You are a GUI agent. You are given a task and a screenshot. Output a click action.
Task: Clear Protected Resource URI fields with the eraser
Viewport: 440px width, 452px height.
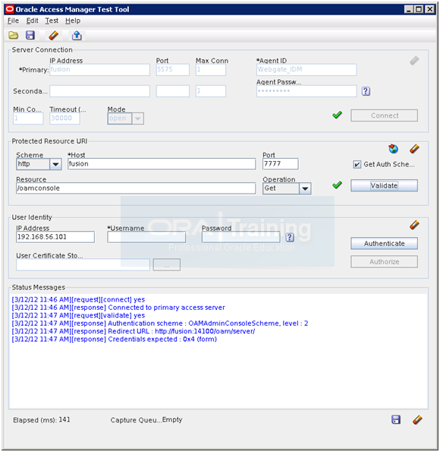[x=414, y=149]
